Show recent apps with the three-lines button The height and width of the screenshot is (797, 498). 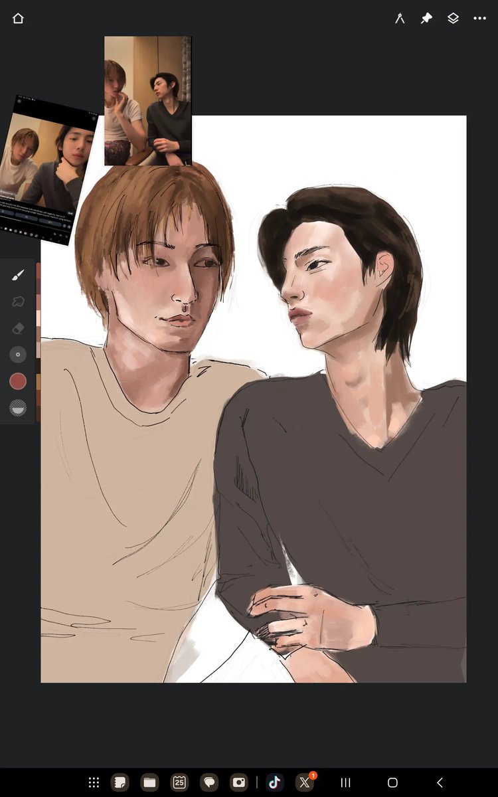pos(345,782)
